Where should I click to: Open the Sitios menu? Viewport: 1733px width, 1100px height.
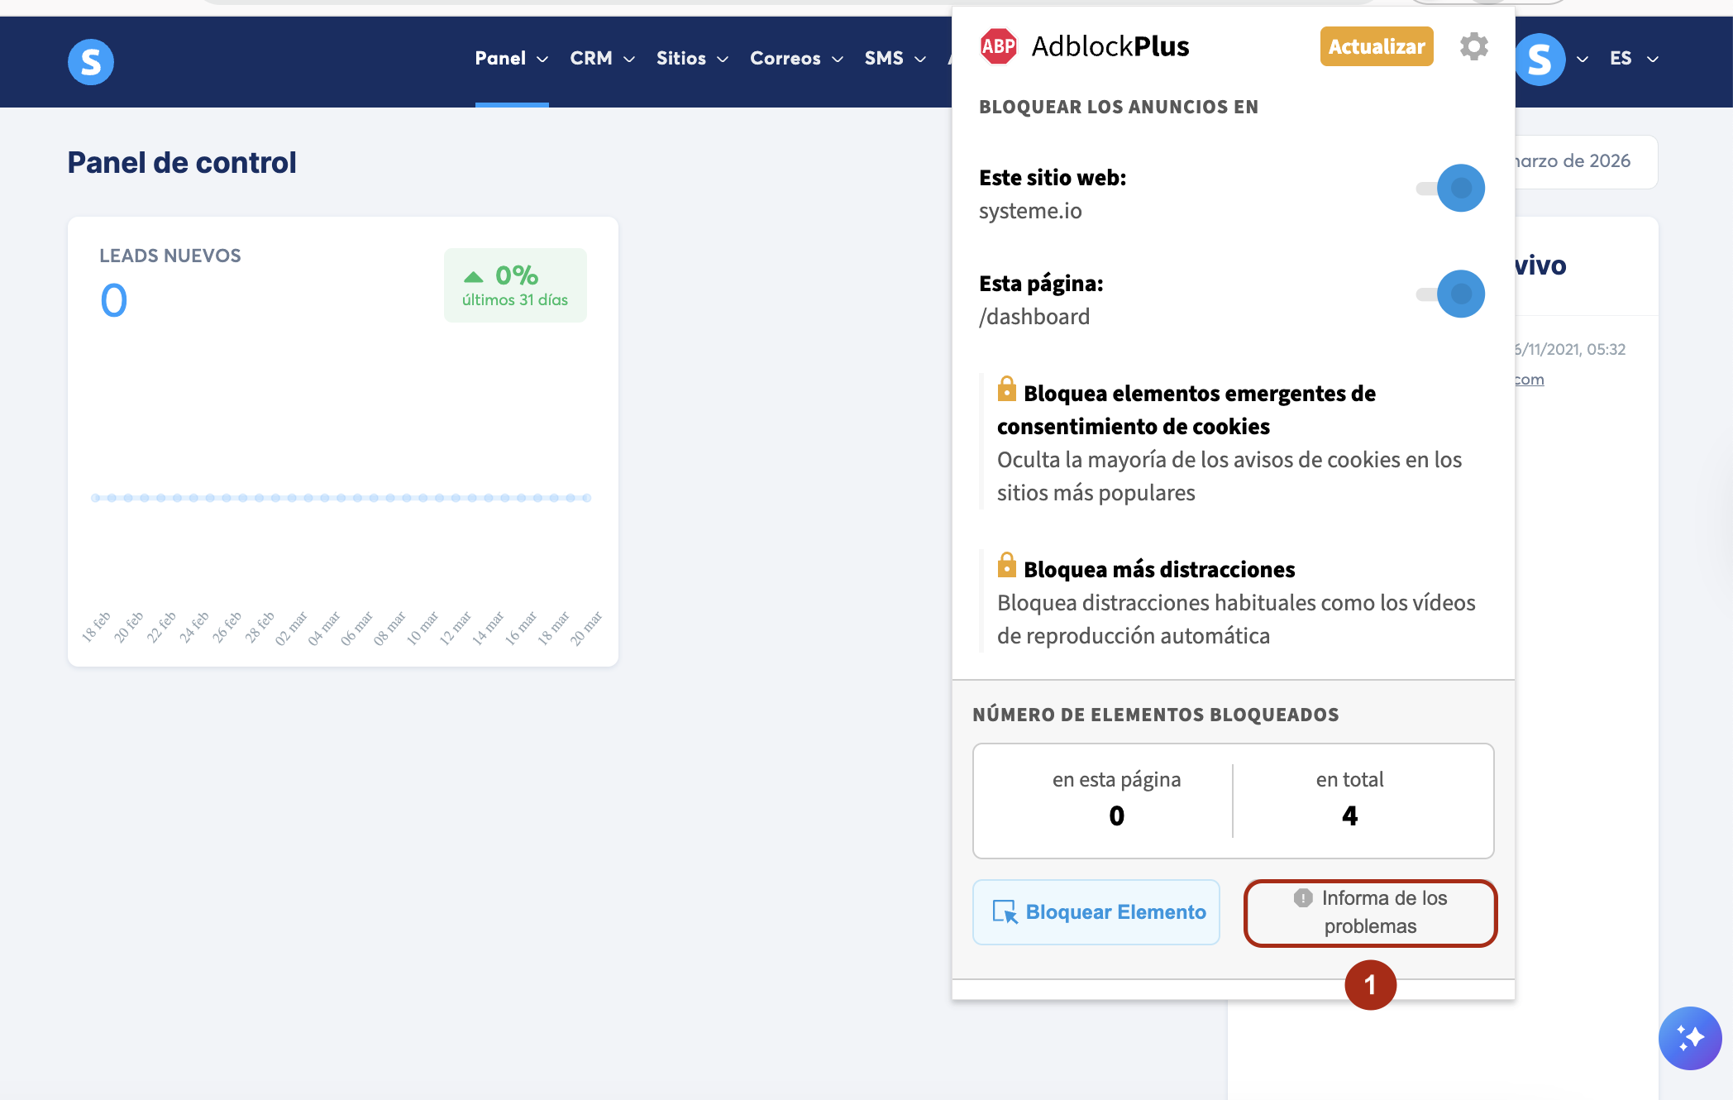[x=692, y=59]
